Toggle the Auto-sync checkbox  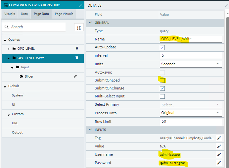[x=162, y=73]
